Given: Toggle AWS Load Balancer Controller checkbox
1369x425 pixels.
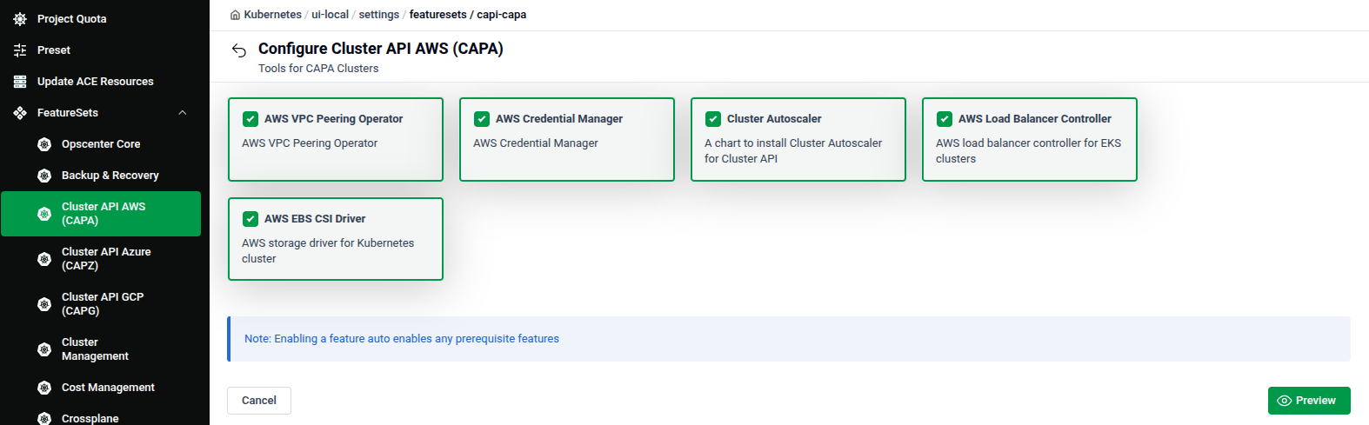Looking at the screenshot, I should 945,119.
